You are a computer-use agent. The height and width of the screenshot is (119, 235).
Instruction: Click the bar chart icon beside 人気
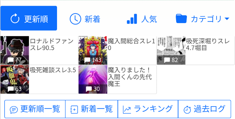click(132, 19)
